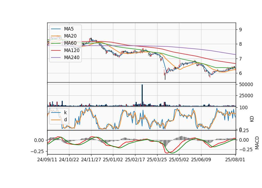The image size is (262, 188).
Task: Click the MA20 legend label
Action: (x=70, y=36)
